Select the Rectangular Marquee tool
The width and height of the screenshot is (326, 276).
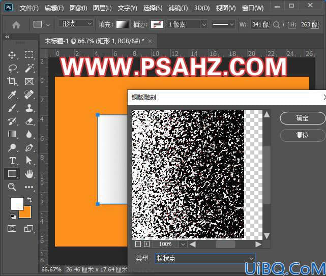(x=29, y=55)
